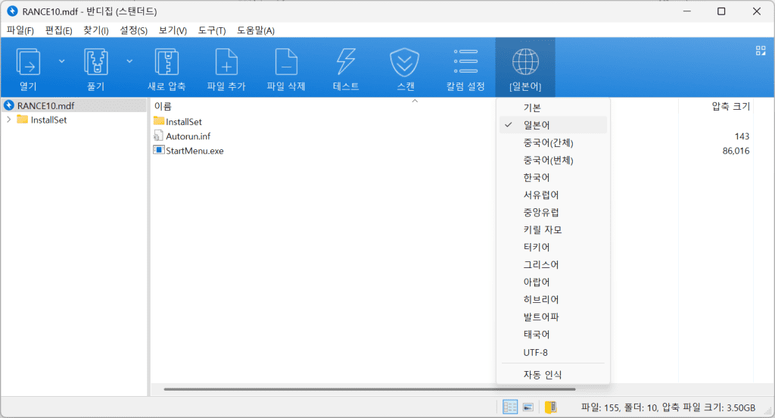This screenshot has height=418, width=775.
Task: Click the Autorun.inf file icon
Action: 158,136
